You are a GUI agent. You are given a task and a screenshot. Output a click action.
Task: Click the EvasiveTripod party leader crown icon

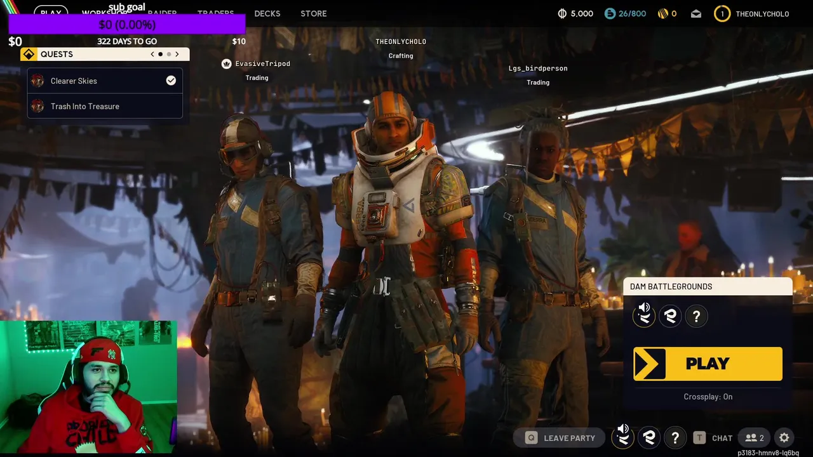[x=226, y=63]
